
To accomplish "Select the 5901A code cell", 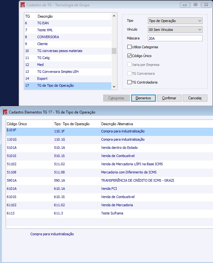I will (x=30, y=180).
